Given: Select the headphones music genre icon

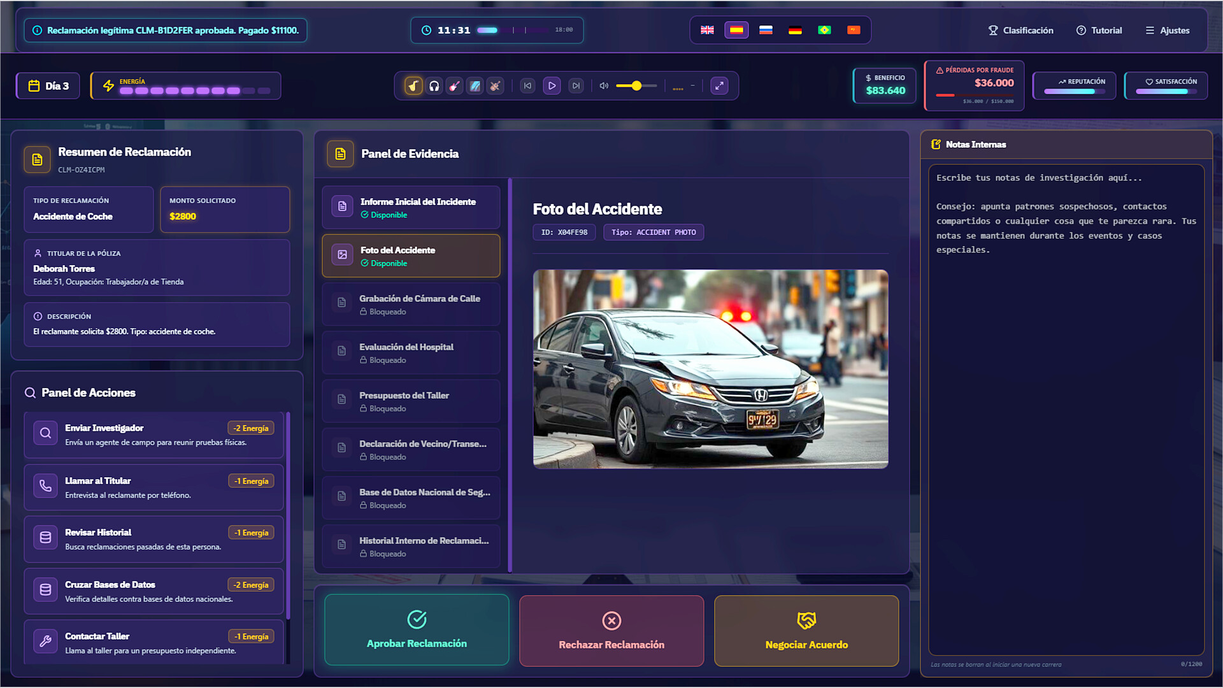Looking at the screenshot, I should pos(434,86).
